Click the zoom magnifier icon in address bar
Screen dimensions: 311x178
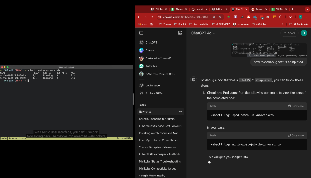(x=214, y=17)
